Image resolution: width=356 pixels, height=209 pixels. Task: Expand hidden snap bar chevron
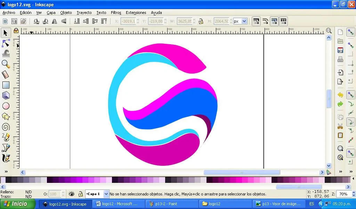[x=351, y=171]
